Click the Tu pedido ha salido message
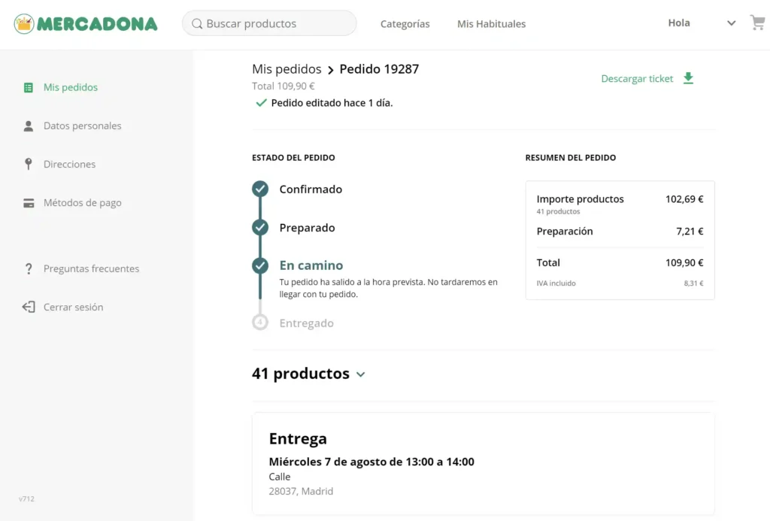 389,288
